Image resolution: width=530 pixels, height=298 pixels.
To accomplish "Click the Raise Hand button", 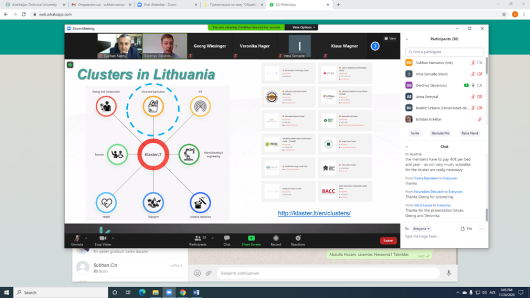I will (x=470, y=133).
